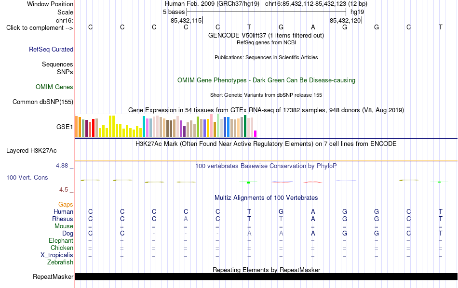This screenshot has width=458, height=288.
Task: Open '100 vertebrates Basewise Conservation by PhyloP' title
Action: pyautogui.click(x=266, y=166)
